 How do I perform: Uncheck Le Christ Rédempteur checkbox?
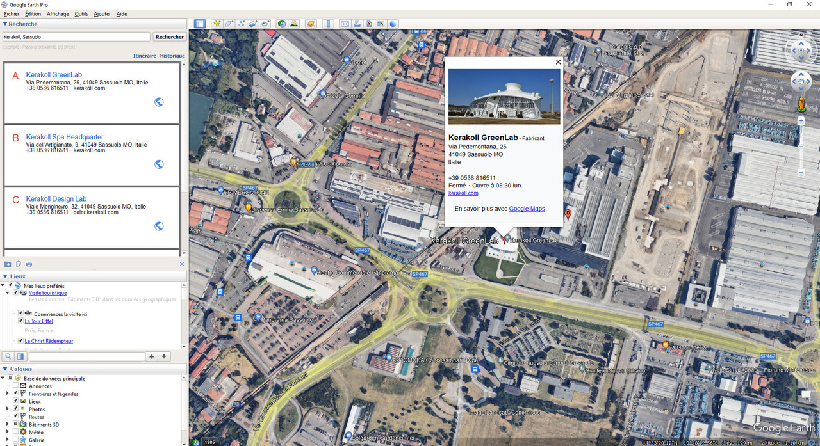click(20, 341)
